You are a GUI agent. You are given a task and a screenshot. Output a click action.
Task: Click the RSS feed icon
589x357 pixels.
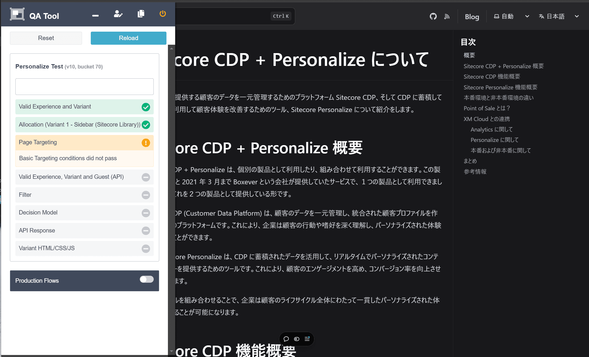[447, 17]
